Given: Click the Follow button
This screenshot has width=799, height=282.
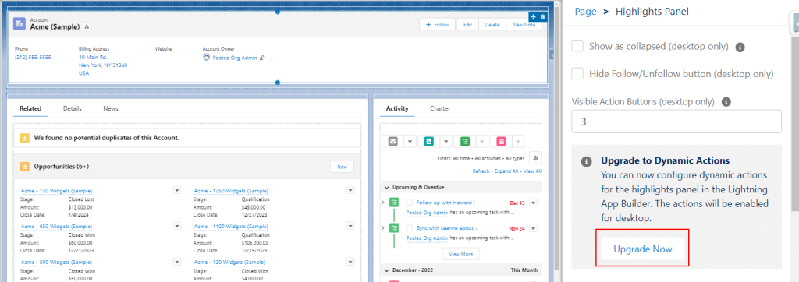Looking at the screenshot, I should tap(437, 24).
